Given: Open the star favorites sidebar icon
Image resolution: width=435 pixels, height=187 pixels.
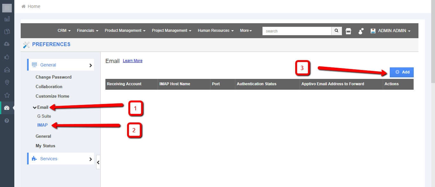Looking at the screenshot, I should [7, 95].
